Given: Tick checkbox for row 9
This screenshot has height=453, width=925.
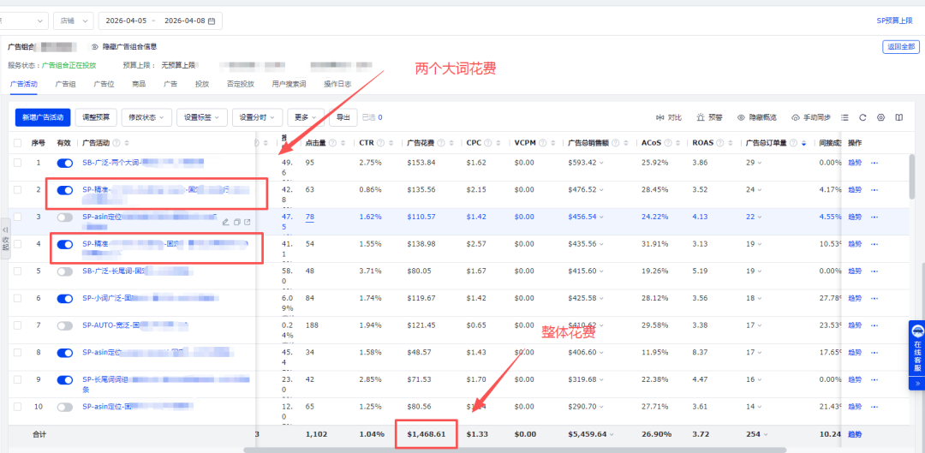Looking at the screenshot, I should tap(18, 380).
